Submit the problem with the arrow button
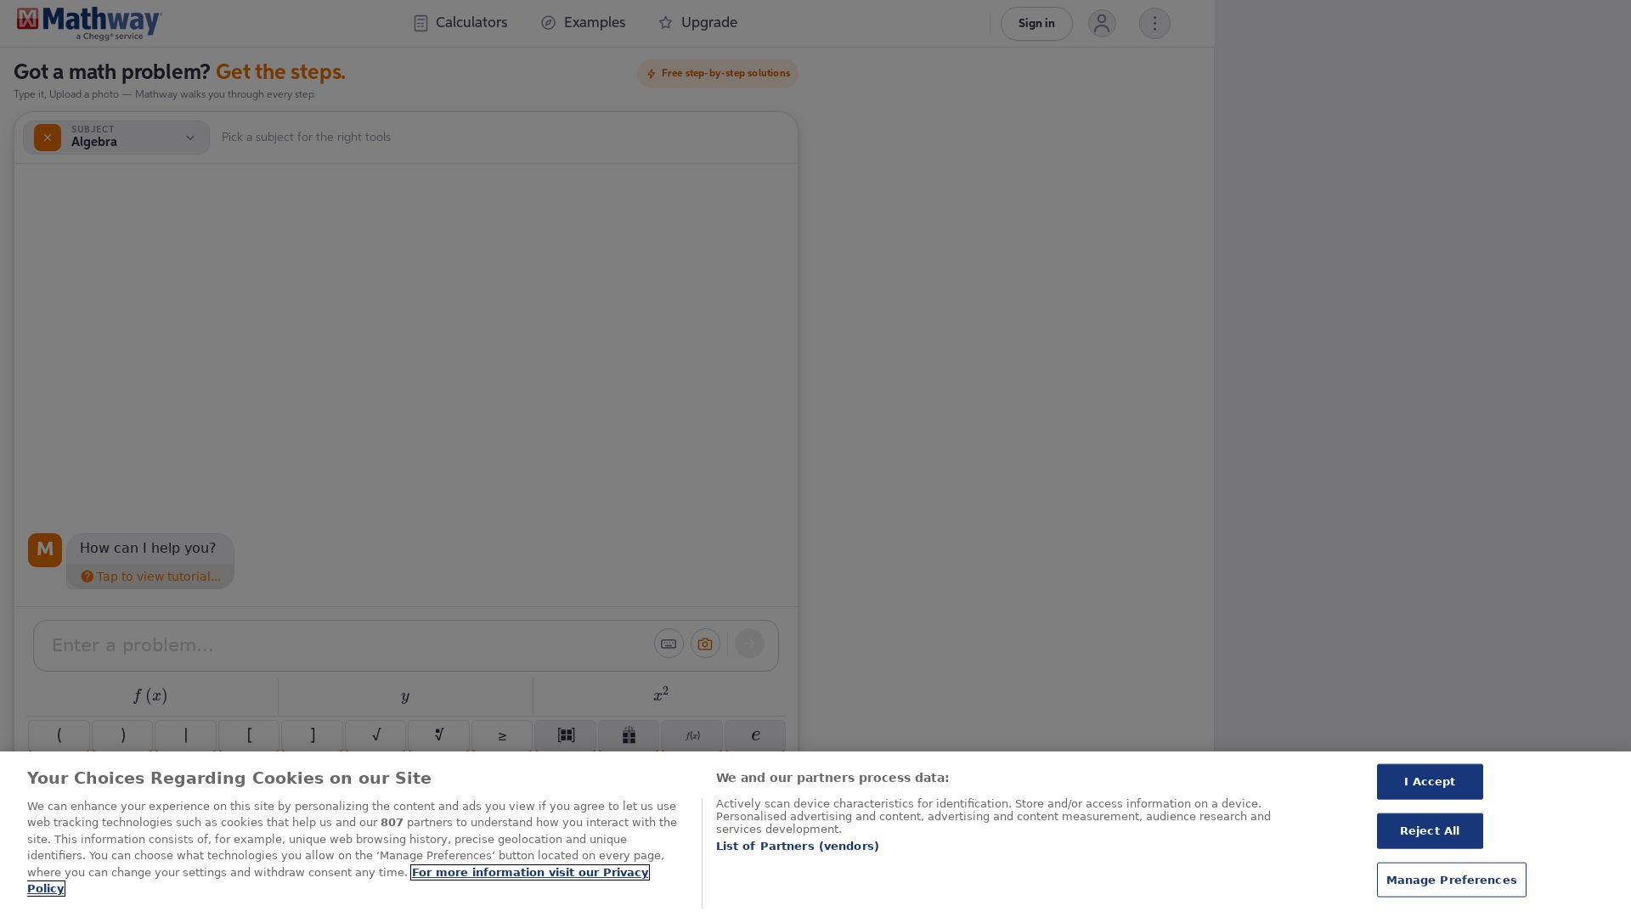Viewport: 1631px width, 917px height. click(x=749, y=644)
